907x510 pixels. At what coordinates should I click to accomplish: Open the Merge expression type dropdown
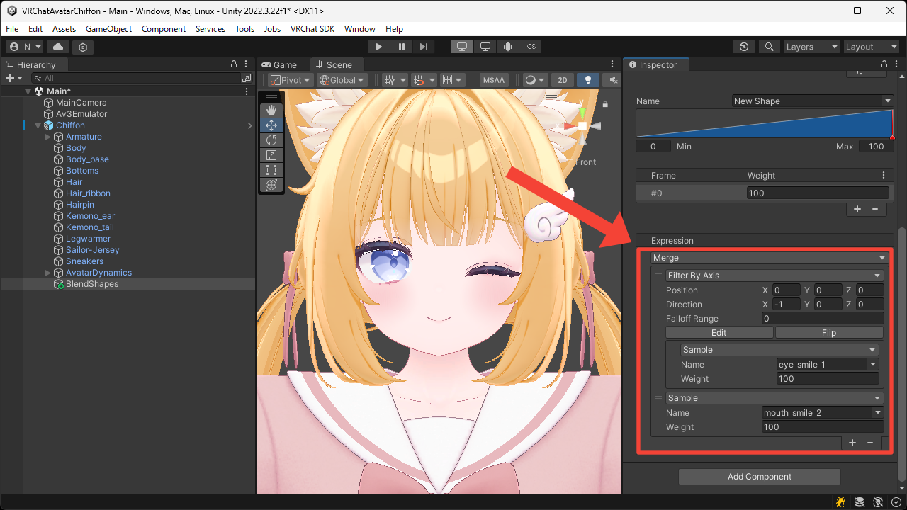(x=769, y=258)
